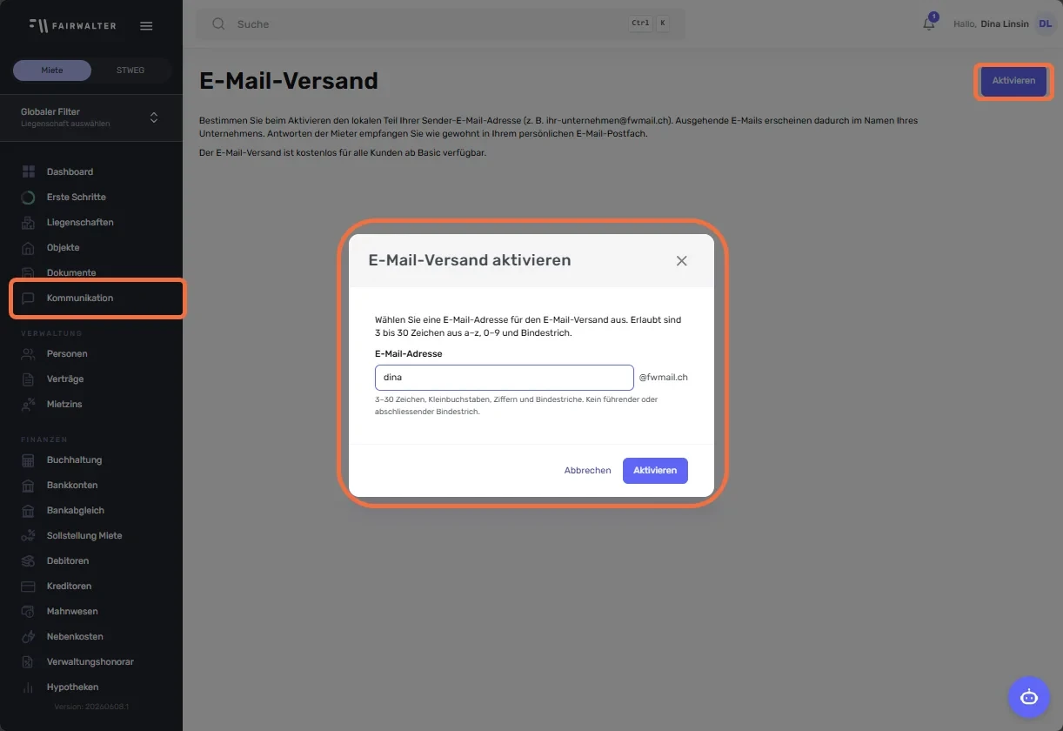
Task: Click Aktivieren in the dialog
Action: (x=655, y=471)
